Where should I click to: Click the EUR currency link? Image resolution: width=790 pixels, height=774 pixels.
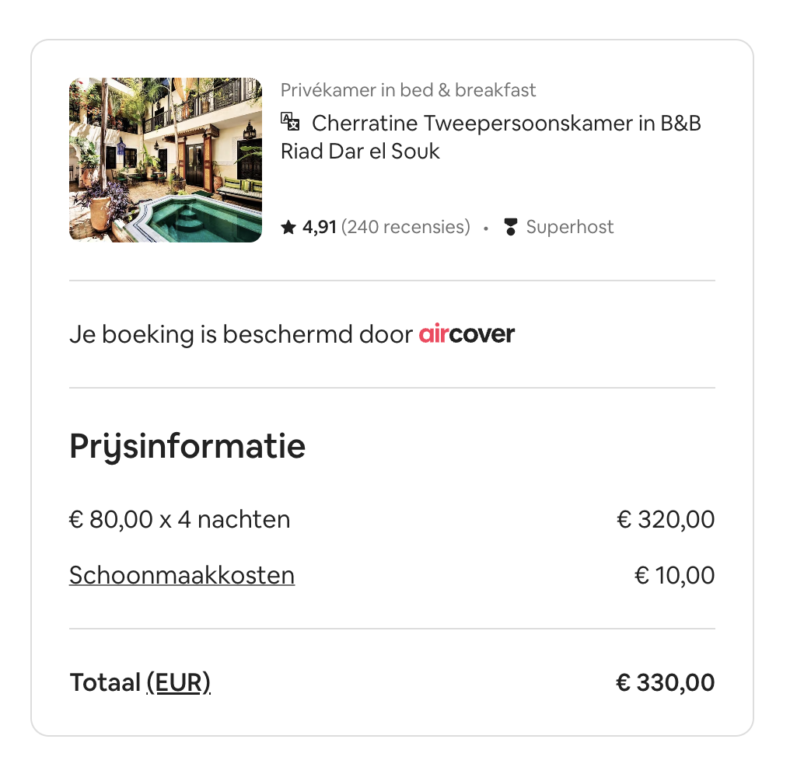pos(178,682)
